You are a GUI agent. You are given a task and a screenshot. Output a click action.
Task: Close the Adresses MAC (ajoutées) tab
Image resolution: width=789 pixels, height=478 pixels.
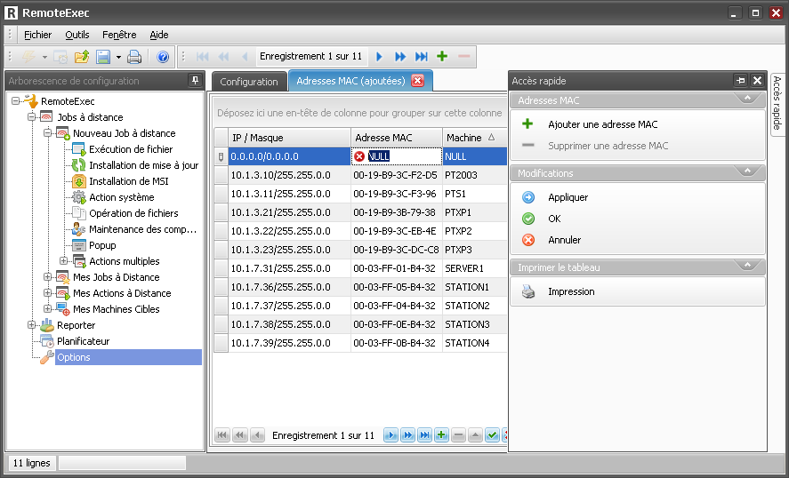pos(418,81)
